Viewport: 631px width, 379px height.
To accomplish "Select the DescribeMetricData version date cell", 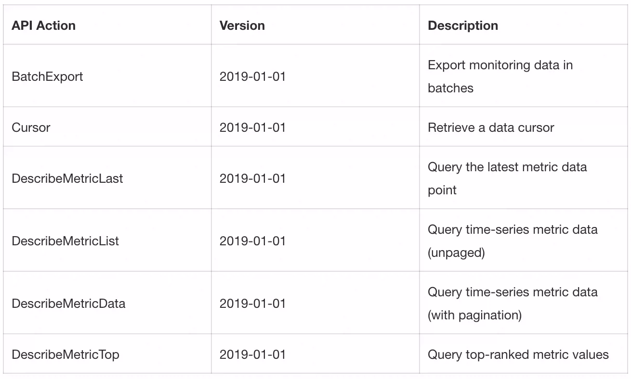I will (x=252, y=303).
